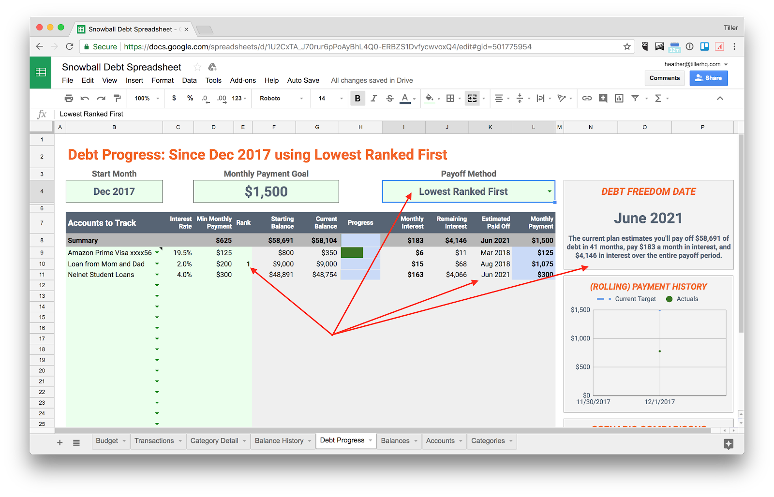Open fill color bucket picker
This screenshot has height=497, width=774.
click(x=429, y=98)
